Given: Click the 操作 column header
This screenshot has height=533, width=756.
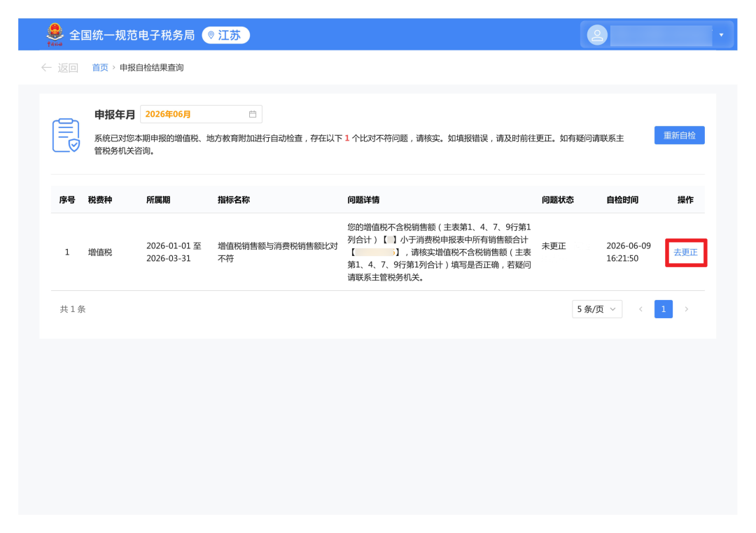Looking at the screenshot, I should pos(685,200).
